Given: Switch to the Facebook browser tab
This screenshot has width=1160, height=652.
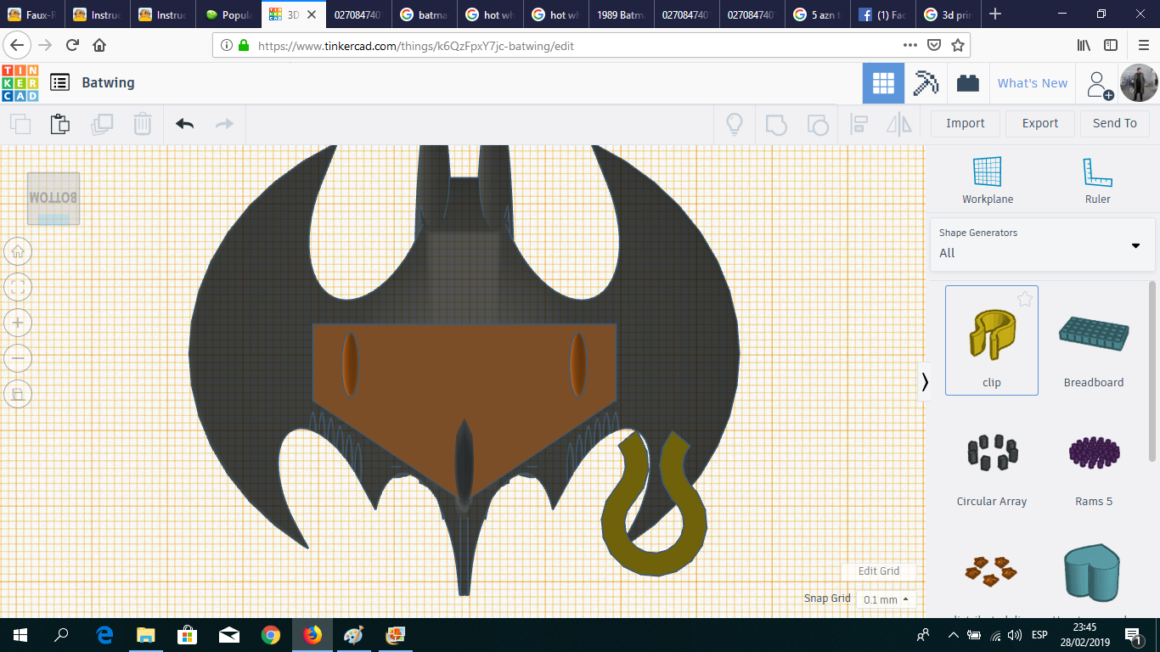Looking at the screenshot, I should 884,14.
